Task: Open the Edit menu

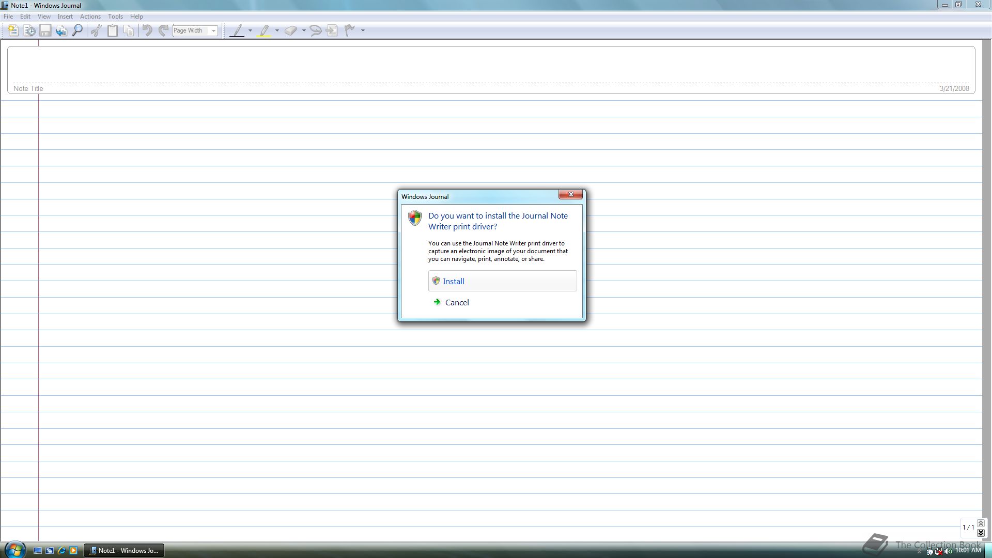Action: [x=25, y=17]
